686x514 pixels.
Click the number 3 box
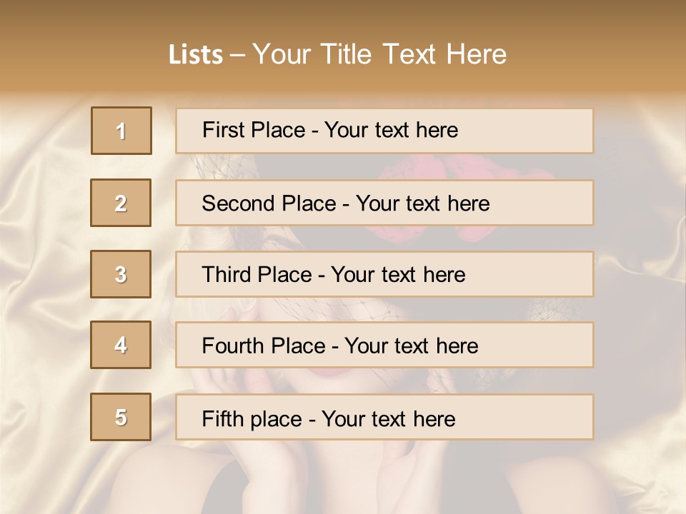click(121, 274)
